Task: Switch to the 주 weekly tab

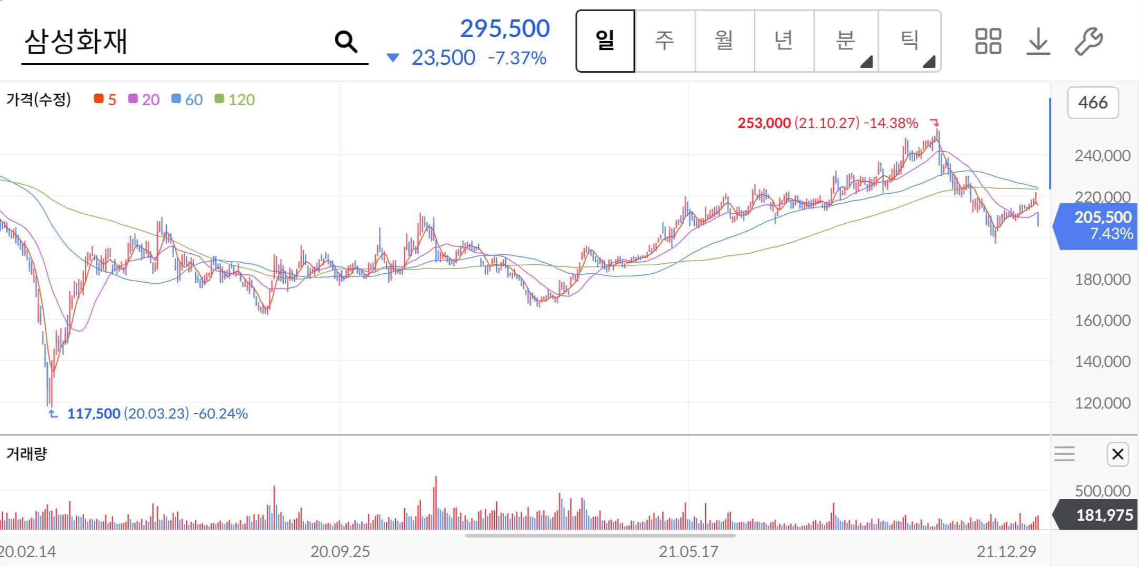Action: click(x=665, y=41)
